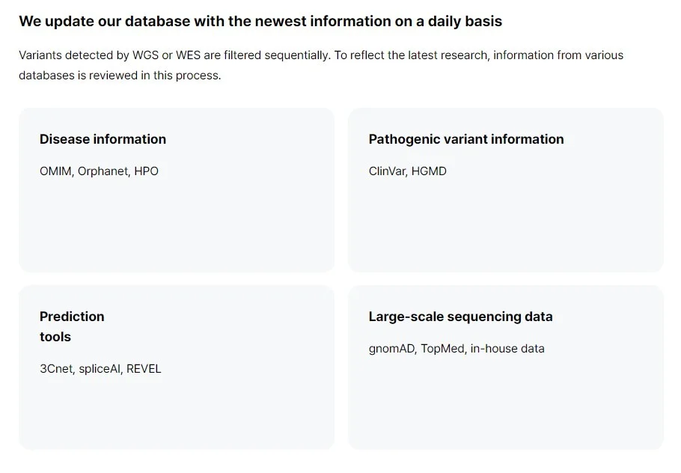Click the gnomAD dataset name
This screenshot has width=681, height=473.
coord(391,349)
